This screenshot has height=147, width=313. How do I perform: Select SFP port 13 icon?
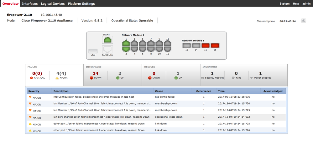coord(187,46)
